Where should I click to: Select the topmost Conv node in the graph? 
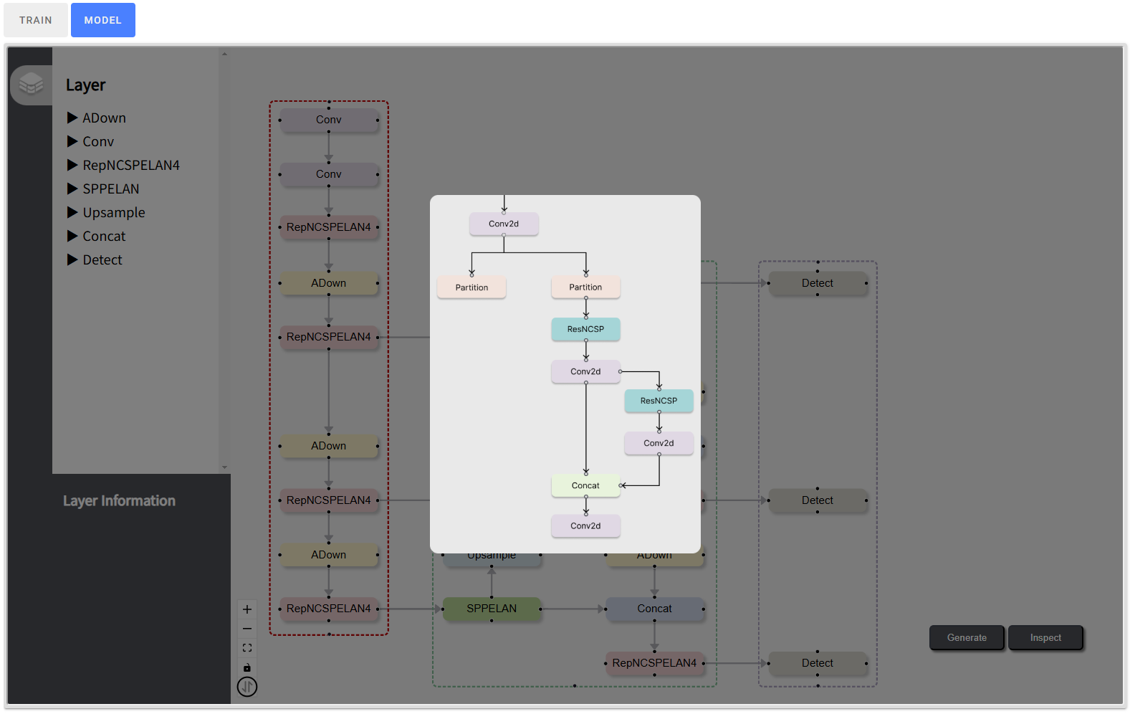(329, 120)
